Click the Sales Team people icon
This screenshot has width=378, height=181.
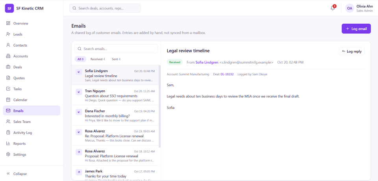(x=8, y=121)
